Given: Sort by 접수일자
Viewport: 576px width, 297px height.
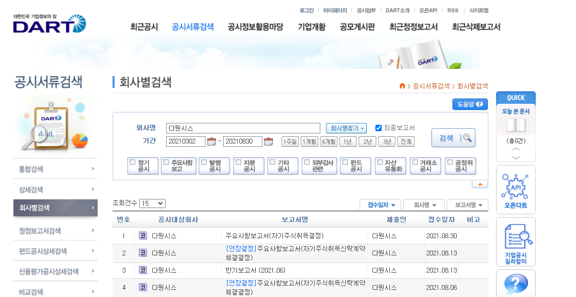Looking at the screenshot, I should [381, 205].
